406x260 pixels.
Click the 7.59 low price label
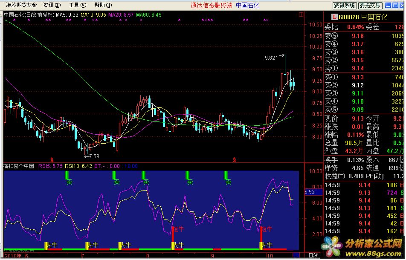coord(94,156)
